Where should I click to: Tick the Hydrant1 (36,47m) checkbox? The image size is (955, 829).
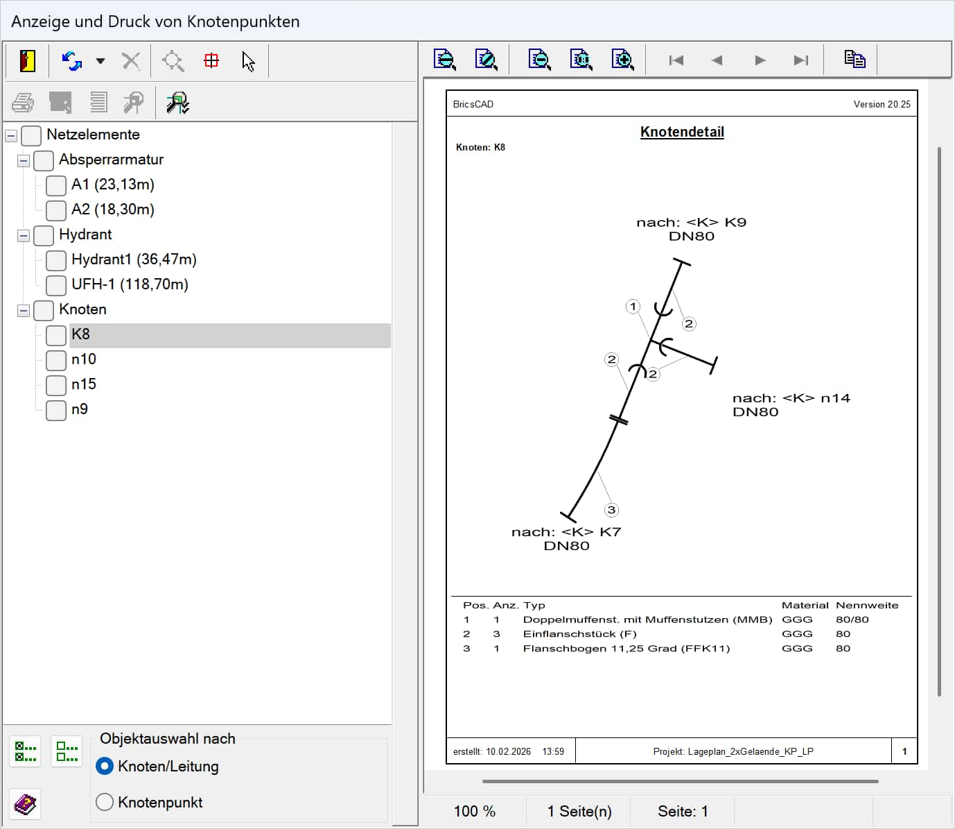click(56, 260)
